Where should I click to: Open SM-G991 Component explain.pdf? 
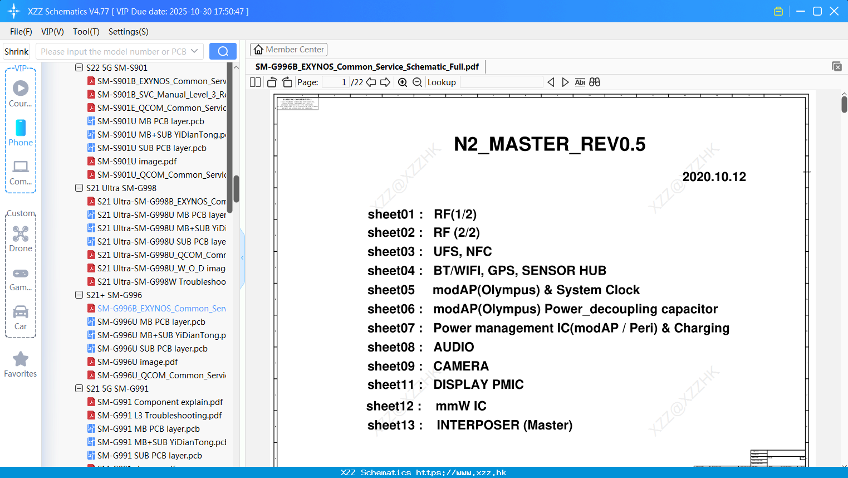coord(155,402)
